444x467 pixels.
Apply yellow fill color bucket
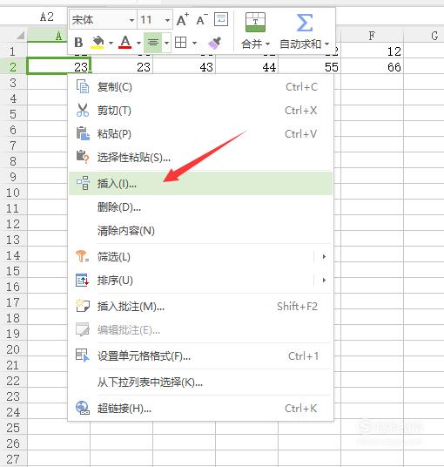pyautogui.click(x=98, y=43)
